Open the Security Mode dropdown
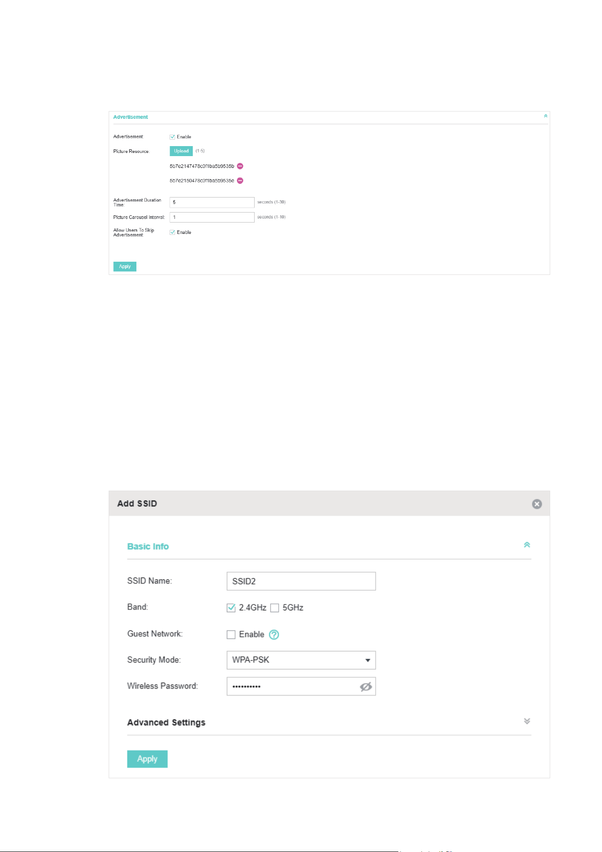This screenshot has height=852, width=602. pos(301,660)
